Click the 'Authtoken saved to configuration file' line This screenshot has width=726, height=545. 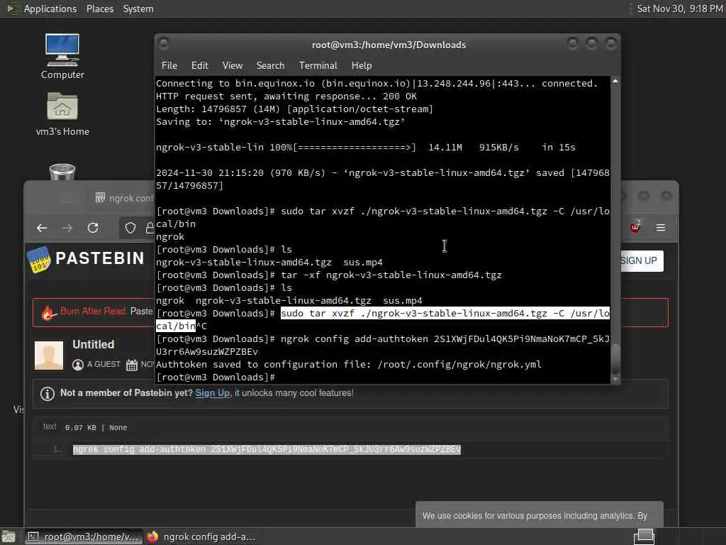pyautogui.click(x=349, y=364)
